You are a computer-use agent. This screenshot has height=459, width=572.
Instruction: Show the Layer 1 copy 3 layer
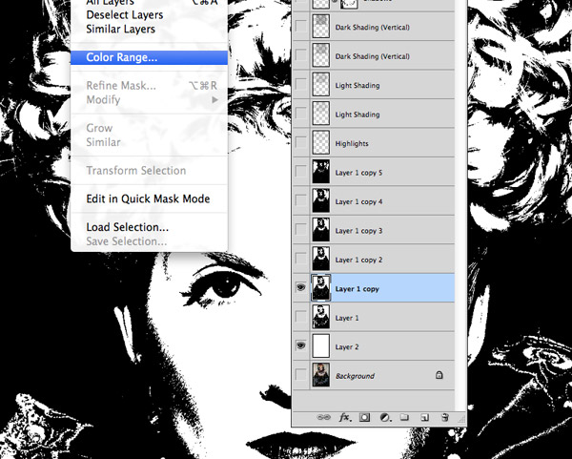[x=300, y=230]
